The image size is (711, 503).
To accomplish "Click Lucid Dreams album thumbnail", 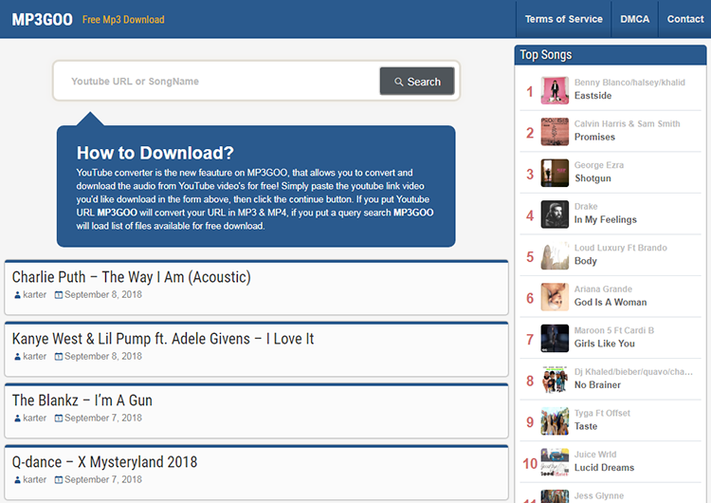I will click(x=555, y=462).
